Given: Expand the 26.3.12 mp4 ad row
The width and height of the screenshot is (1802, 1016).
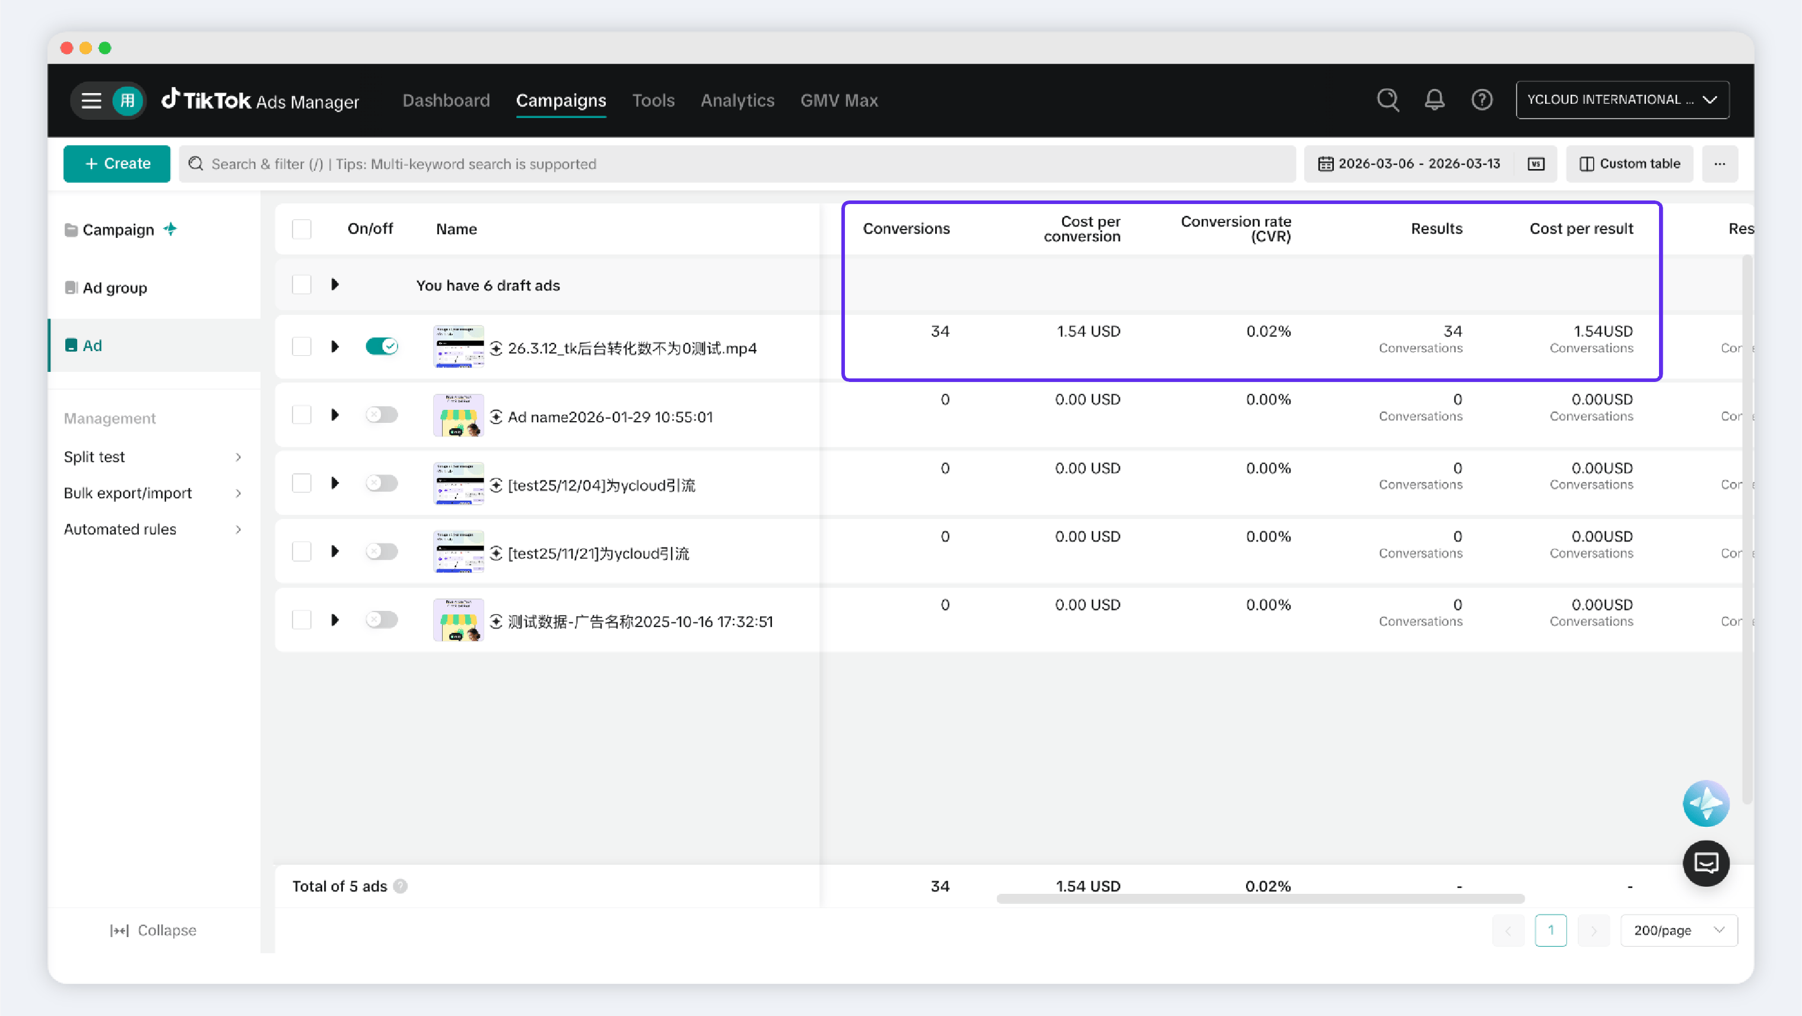Looking at the screenshot, I should tap(335, 346).
